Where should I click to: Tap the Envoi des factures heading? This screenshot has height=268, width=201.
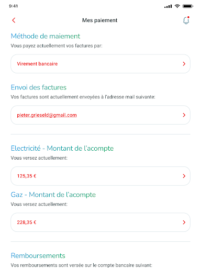[x=39, y=87]
